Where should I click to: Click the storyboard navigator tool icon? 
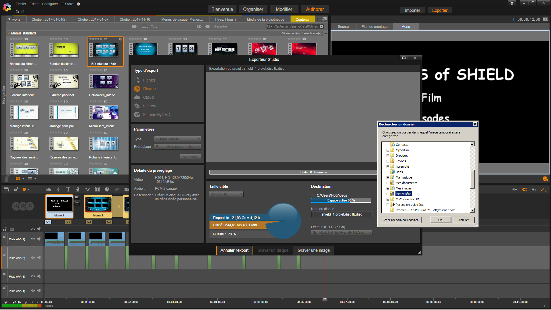(6, 189)
